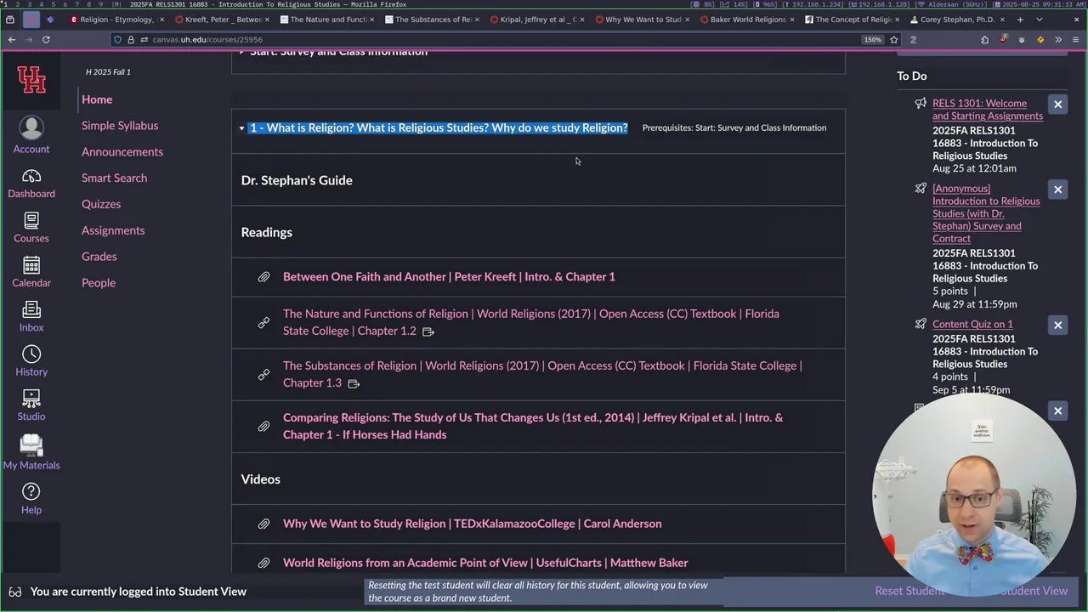Select Simple Syllabus in course menu

coord(120,126)
